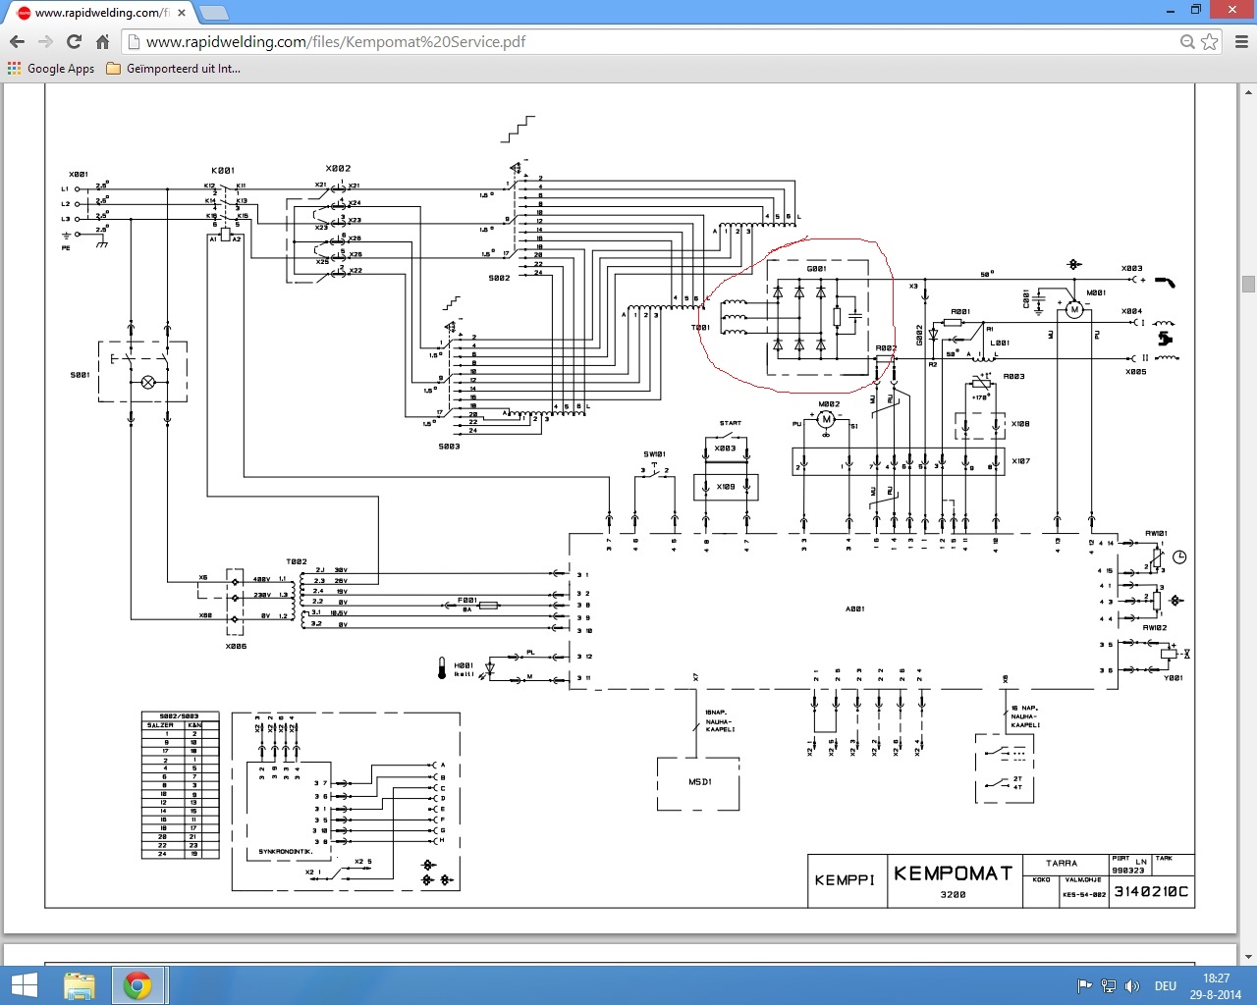Open the network status tray icon

pyautogui.click(x=1109, y=986)
